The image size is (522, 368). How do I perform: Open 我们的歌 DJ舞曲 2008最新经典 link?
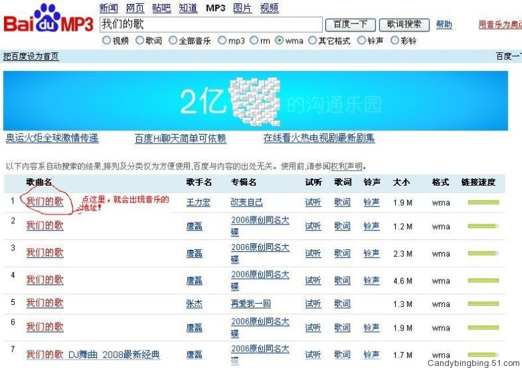click(x=93, y=355)
